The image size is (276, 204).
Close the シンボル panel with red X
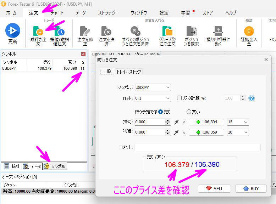83,54
